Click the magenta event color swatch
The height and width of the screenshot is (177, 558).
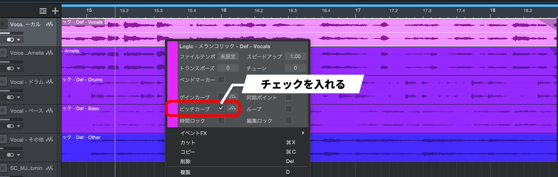point(173,84)
